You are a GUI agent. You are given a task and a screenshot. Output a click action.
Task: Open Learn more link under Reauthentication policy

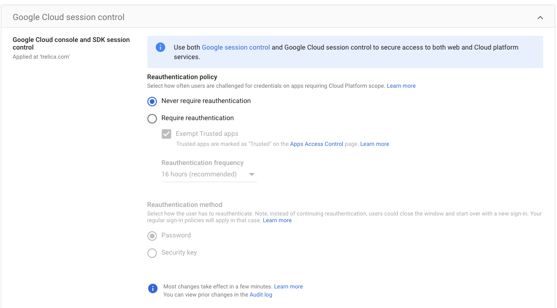pos(401,86)
